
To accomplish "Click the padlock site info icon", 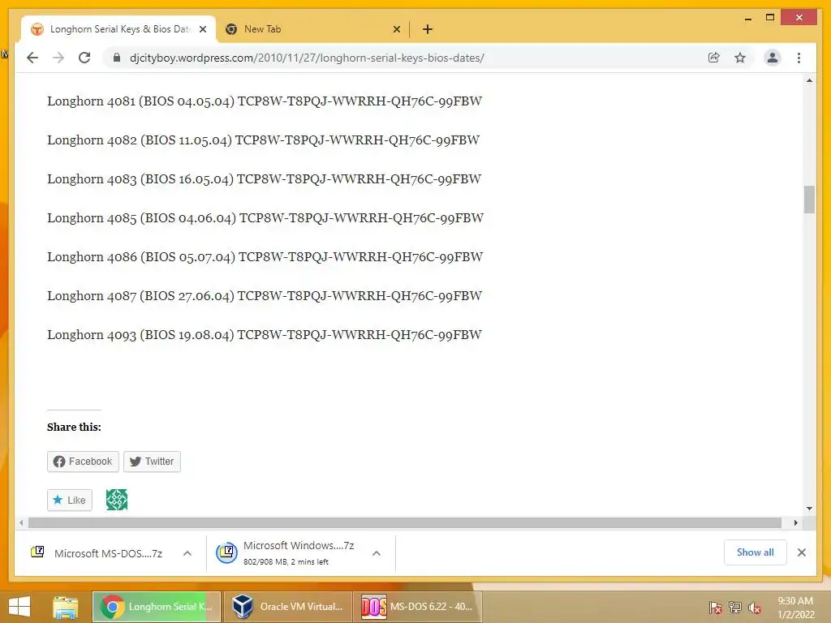I will tap(117, 58).
